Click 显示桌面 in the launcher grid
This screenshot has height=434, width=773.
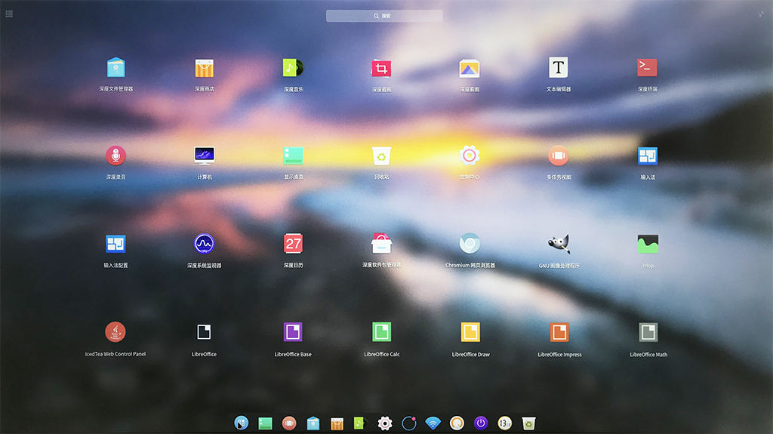point(294,155)
